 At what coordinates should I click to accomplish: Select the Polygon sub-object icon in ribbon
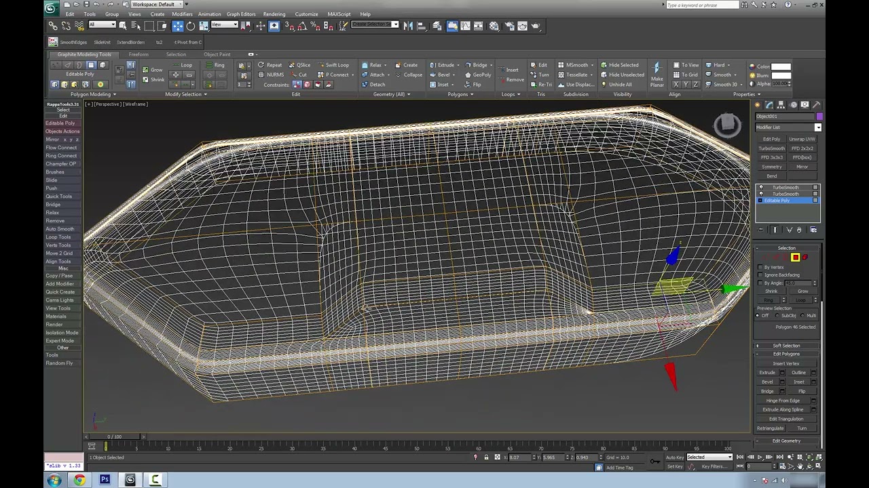(91, 65)
